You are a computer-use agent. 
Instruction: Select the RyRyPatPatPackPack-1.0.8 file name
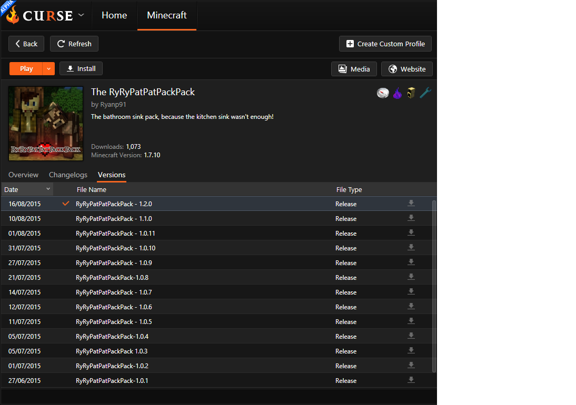[112, 278]
